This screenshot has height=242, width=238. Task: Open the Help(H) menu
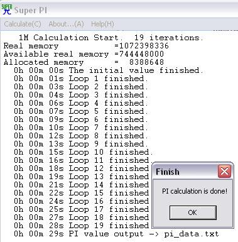(x=102, y=24)
